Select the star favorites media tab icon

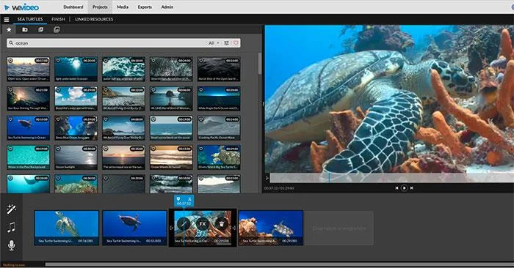point(9,30)
